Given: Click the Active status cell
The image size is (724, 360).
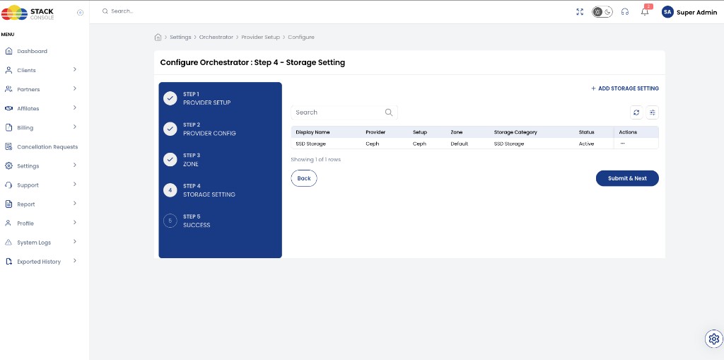Looking at the screenshot, I should [586, 144].
